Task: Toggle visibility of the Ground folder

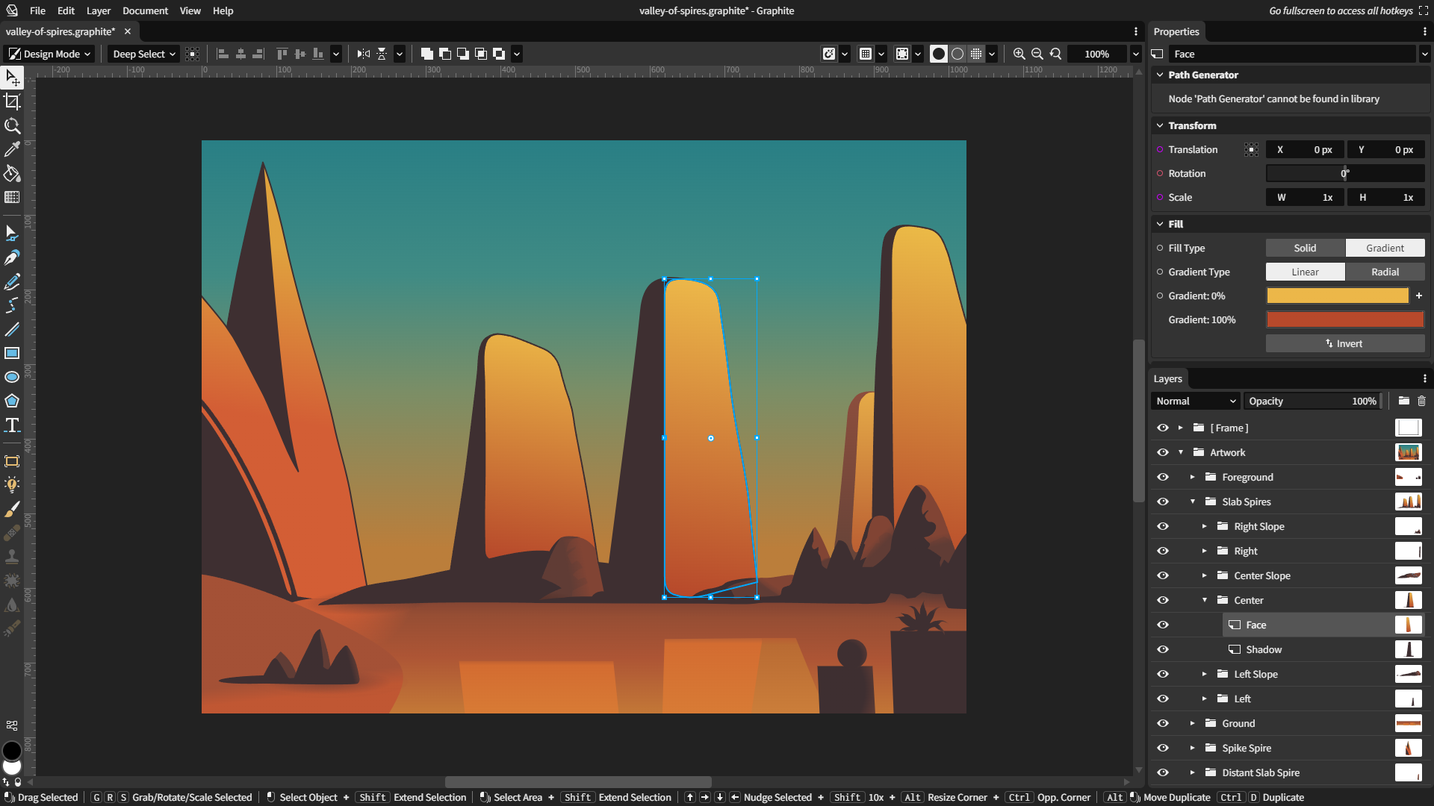Action: [x=1163, y=723]
